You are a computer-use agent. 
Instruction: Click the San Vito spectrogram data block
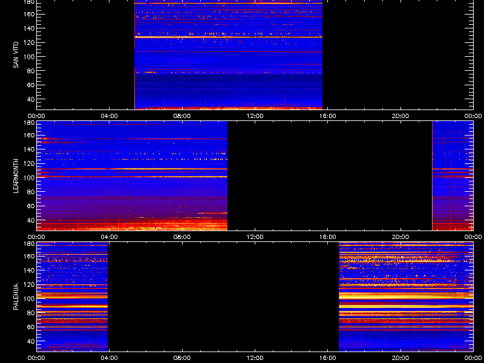[x=229, y=54]
